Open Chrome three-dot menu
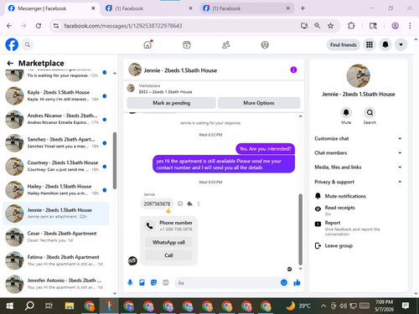The width and height of the screenshot is (419, 314). (x=410, y=26)
